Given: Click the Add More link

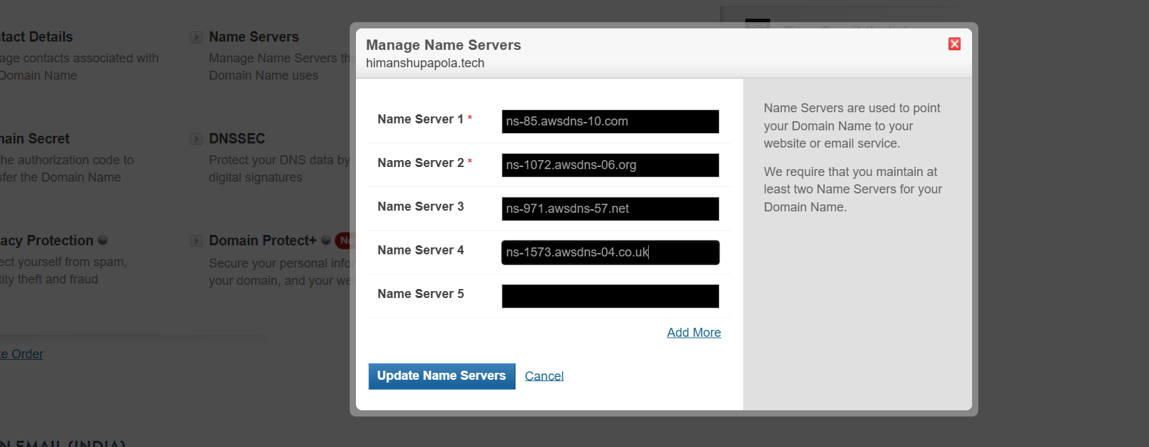Looking at the screenshot, I should point(693,333).
